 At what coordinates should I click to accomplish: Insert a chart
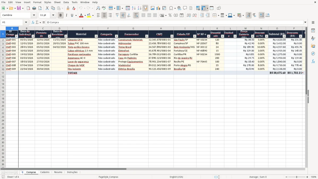click(158, 8)
